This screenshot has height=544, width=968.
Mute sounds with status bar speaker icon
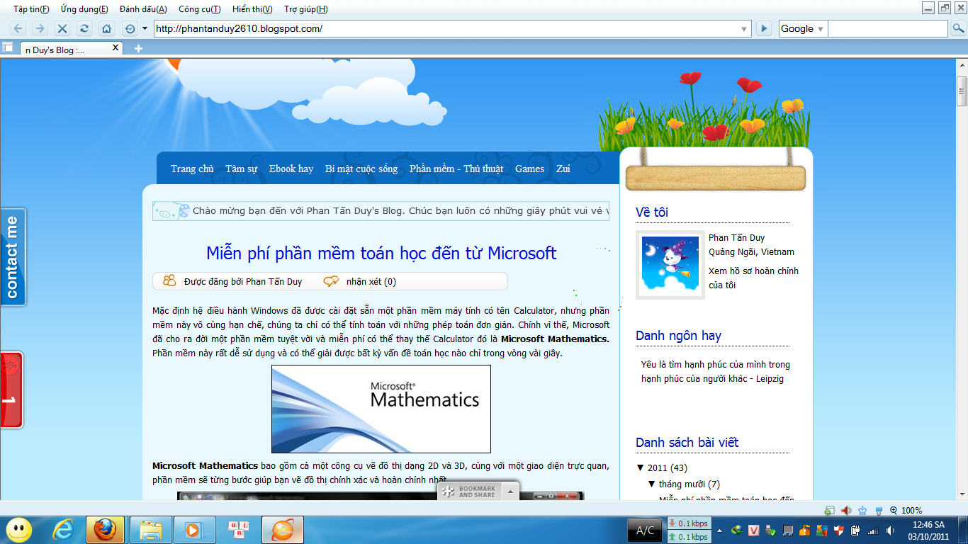(846, 510)
